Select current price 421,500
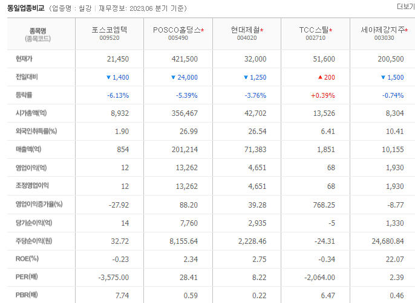 point(185,59)
